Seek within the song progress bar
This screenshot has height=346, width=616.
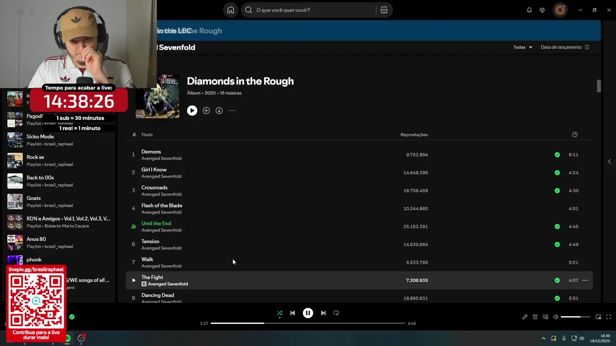tap(308, 323)
